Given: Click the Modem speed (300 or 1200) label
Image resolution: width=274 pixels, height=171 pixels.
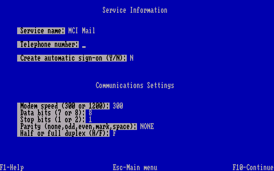Looking at the screenshot, I should (63, 106).
